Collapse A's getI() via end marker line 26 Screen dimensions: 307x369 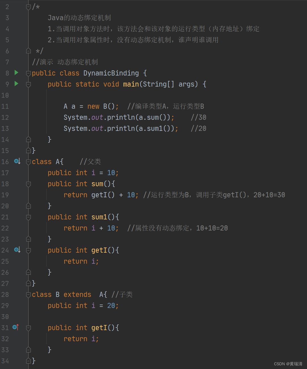coord(28,272)
